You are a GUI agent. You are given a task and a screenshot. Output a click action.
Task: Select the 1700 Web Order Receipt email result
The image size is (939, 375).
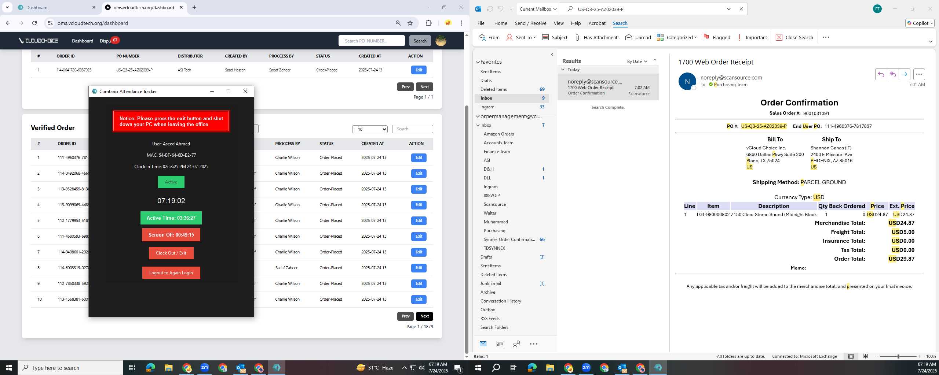click(x=608, y=87)
